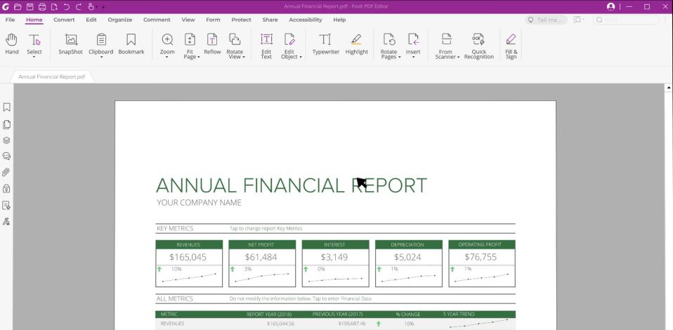Viewport: 673px width, 330px height.
Task: Click the Fit Page icon
Action: tap(190, 40)
